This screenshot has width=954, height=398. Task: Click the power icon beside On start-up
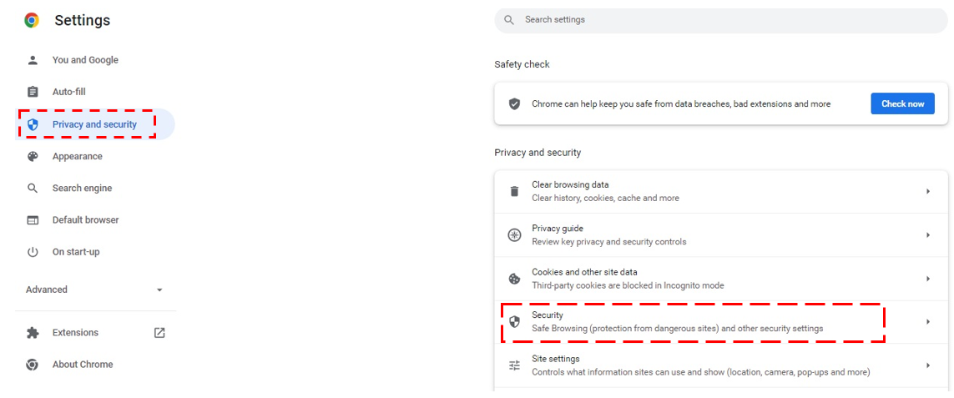click(x=33, y=252)
